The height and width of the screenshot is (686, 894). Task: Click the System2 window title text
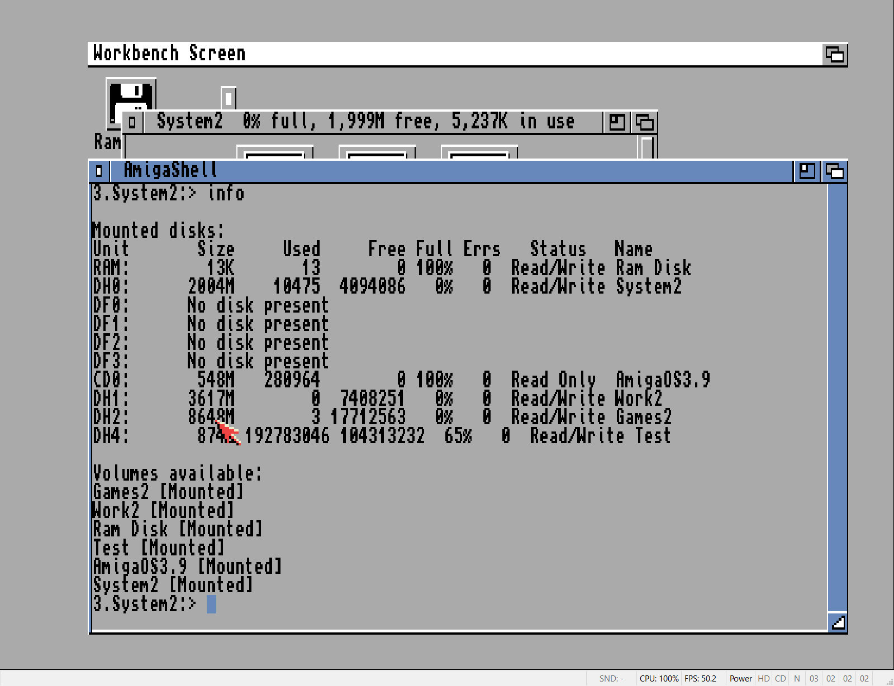365,121
